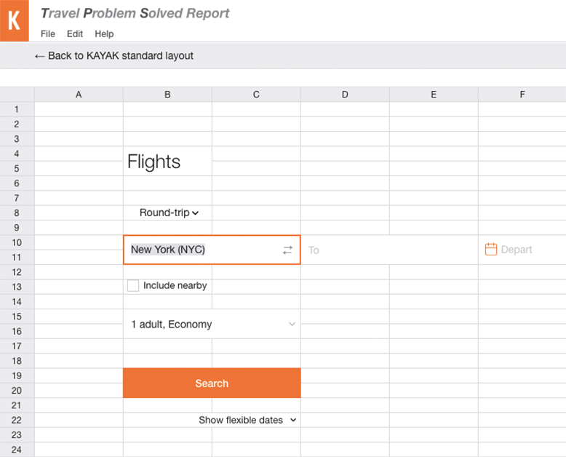Swap origin and destination arrows icon
This screenshot has height=457, width=566.
tap(287, 250)
